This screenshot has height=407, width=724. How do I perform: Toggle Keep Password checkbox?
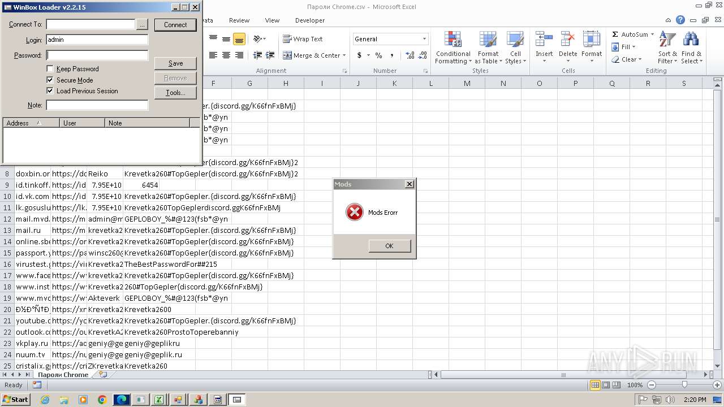pos(50,69)
